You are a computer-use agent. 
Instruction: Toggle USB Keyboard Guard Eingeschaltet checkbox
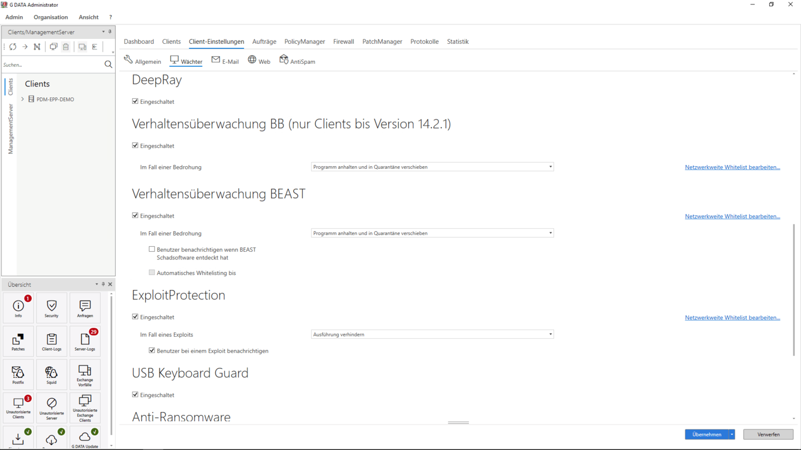(x=135, y=394)
